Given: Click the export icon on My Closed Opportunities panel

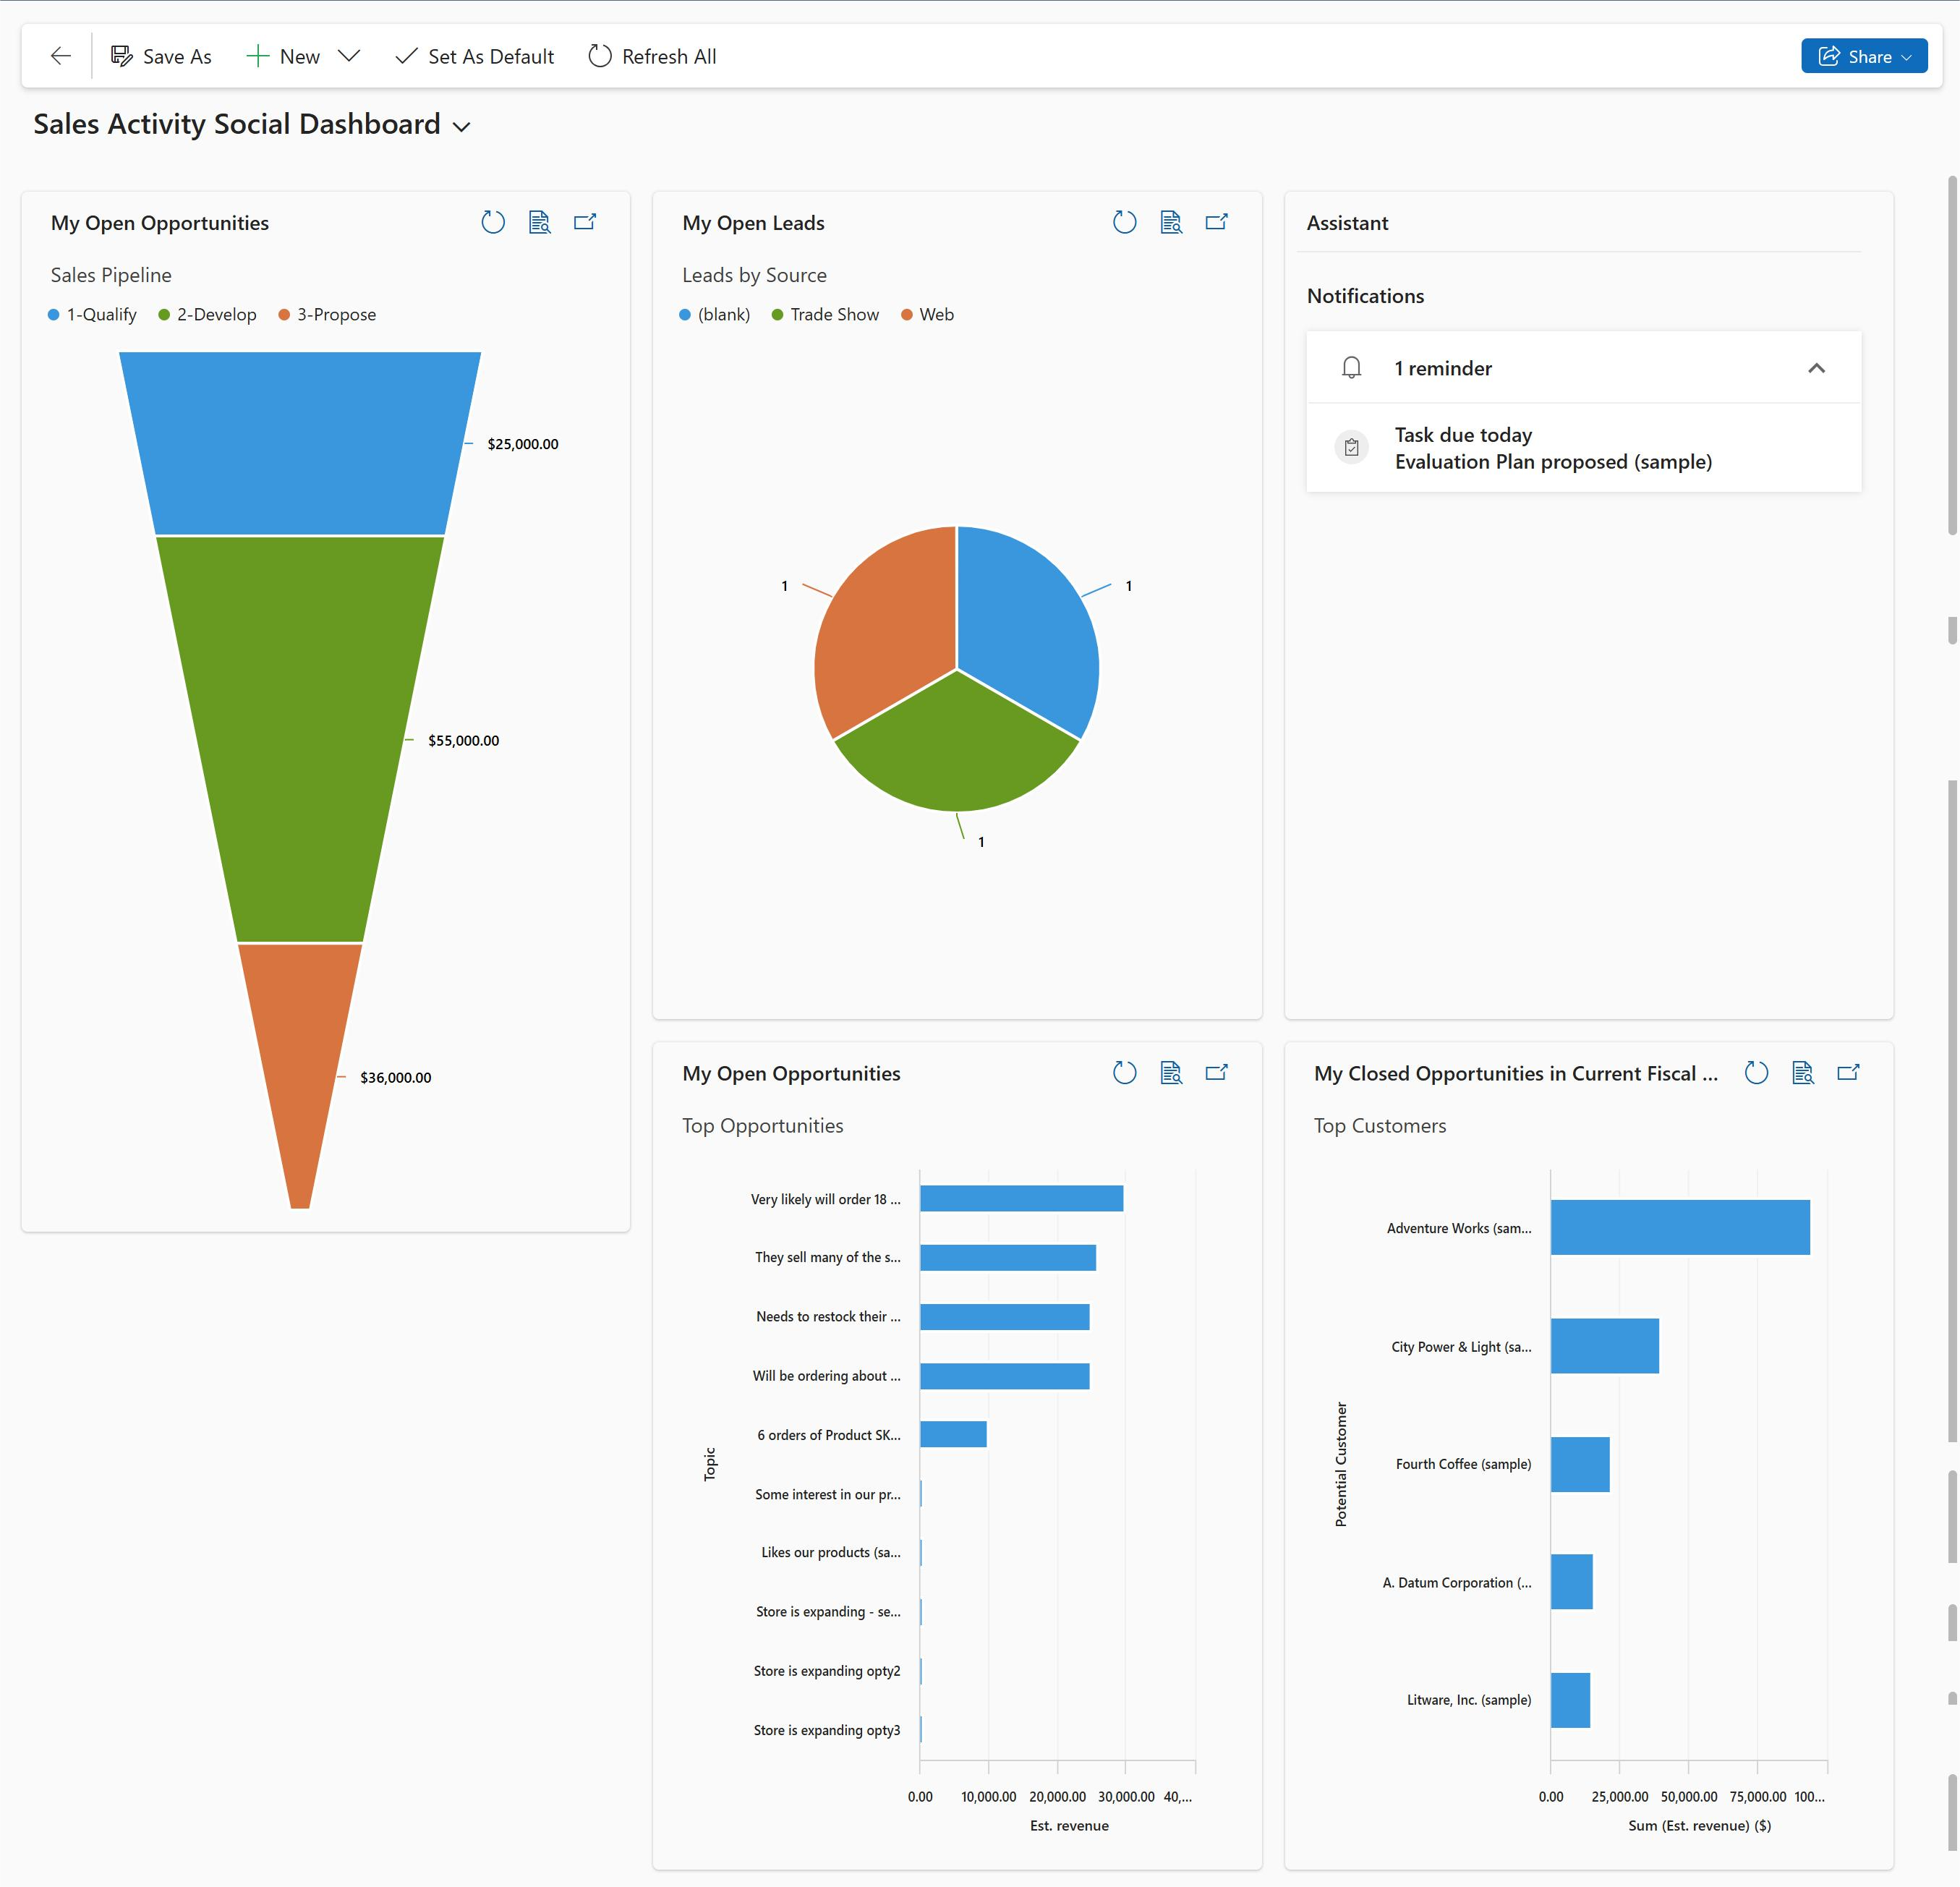Looking at the screenshot, I should point(1850,1073).
